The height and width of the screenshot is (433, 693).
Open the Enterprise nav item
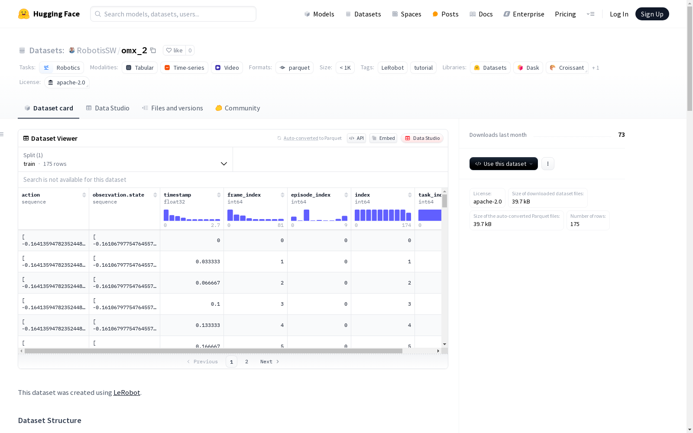[524, 14]
